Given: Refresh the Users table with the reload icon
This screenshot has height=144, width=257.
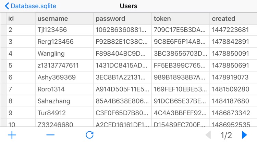Looking at the screenshot, I should 90,135.
